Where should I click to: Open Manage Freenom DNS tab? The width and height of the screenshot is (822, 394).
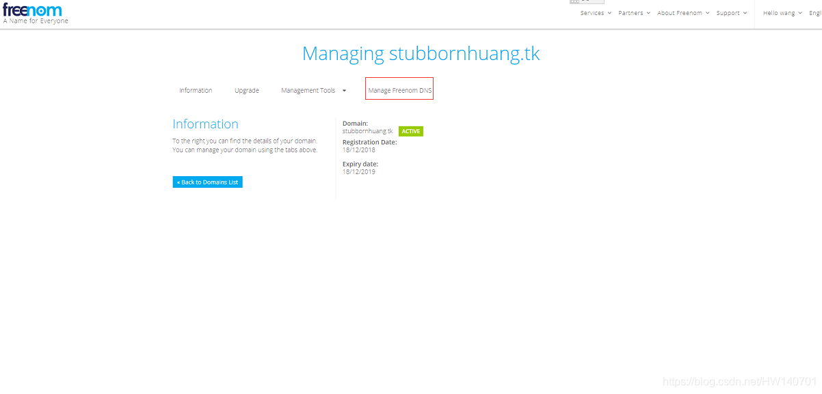(399, 90)
